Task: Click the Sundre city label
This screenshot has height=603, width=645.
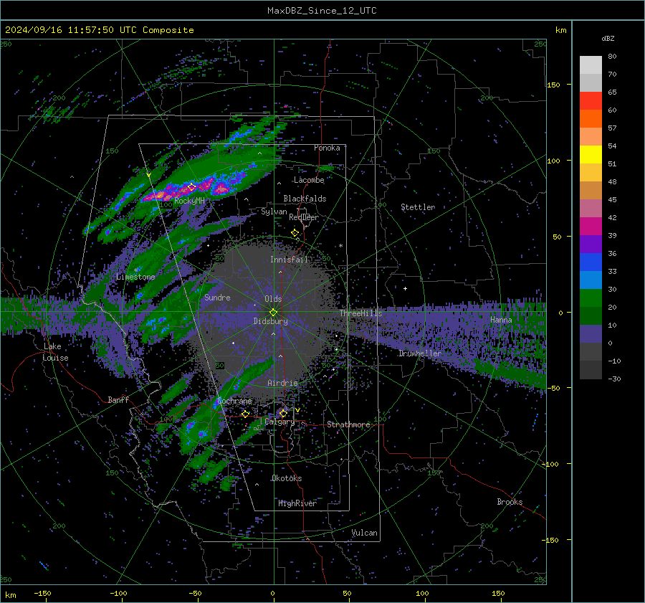Action: (217, 297)
